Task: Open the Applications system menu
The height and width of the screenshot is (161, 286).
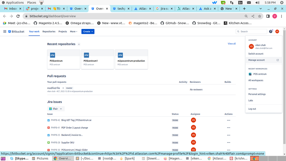Action: [13, 2]
